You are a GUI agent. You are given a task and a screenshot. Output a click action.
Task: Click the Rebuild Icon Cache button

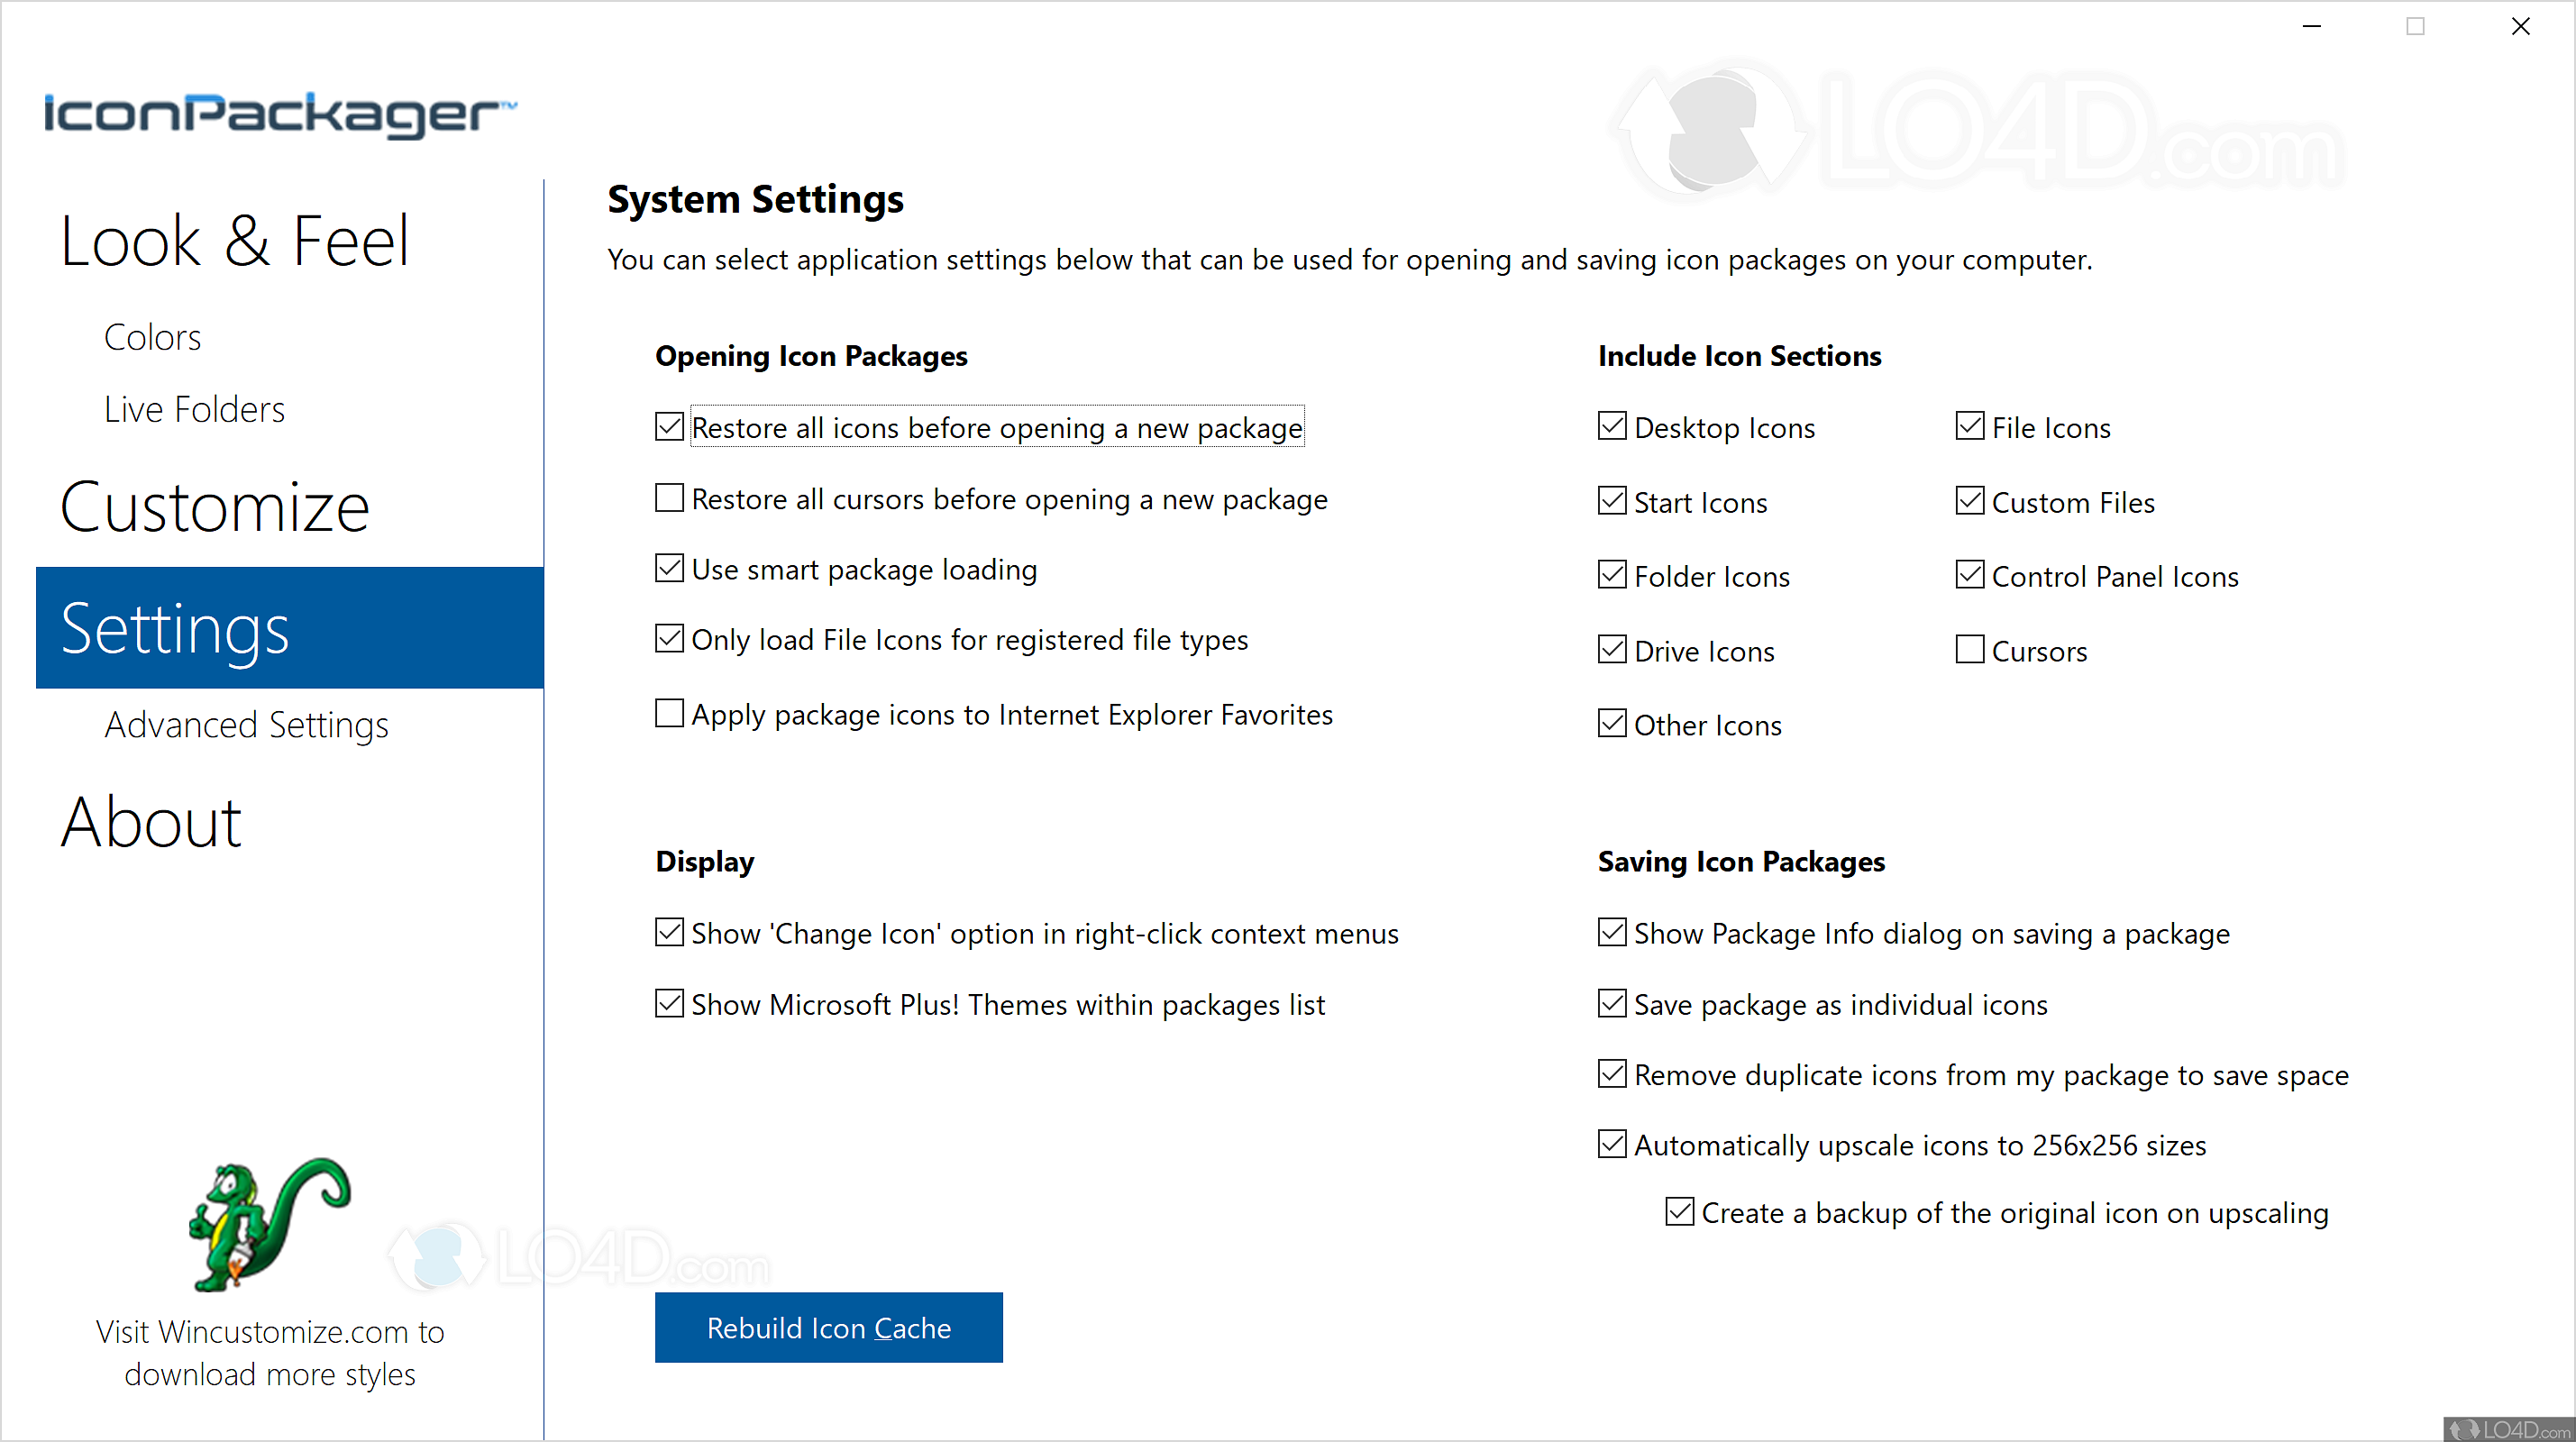click(828, 1327)
